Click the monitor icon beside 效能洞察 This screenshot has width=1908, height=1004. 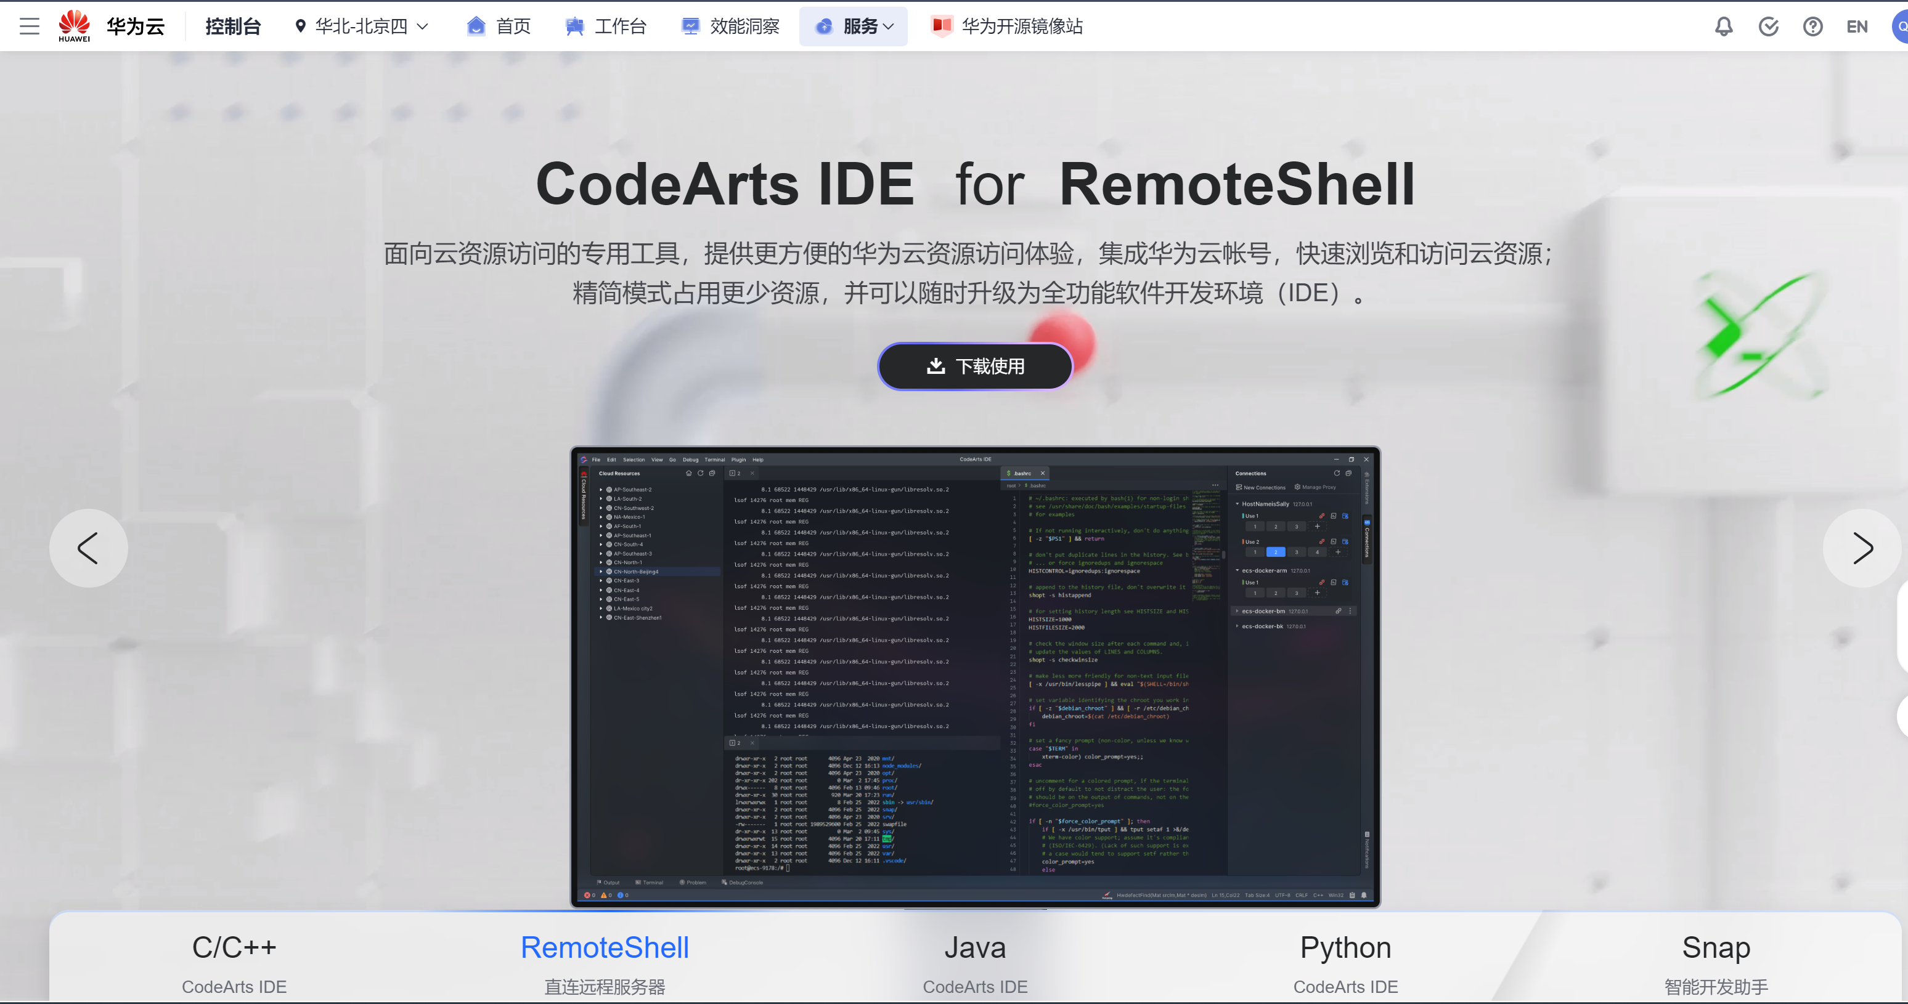coord(690,26)
